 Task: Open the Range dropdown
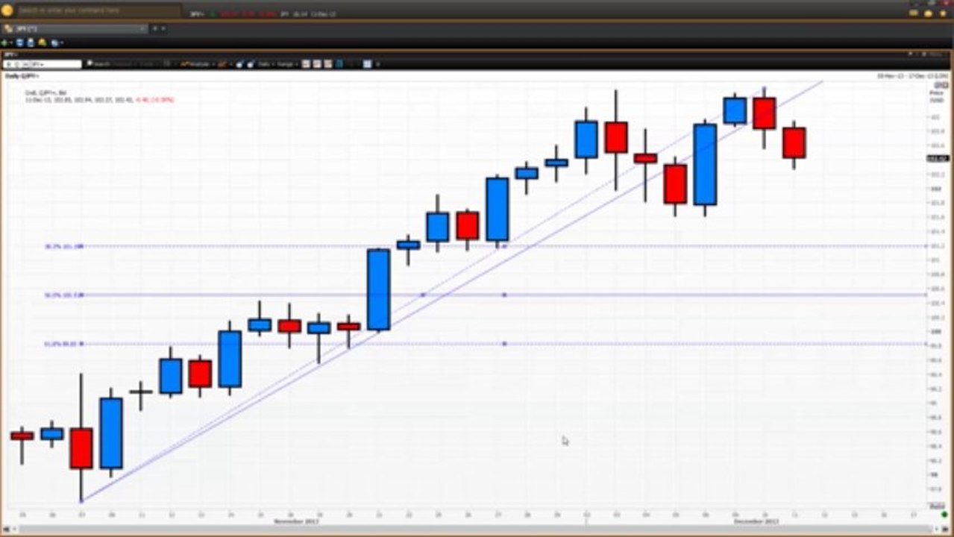point(287,64)
